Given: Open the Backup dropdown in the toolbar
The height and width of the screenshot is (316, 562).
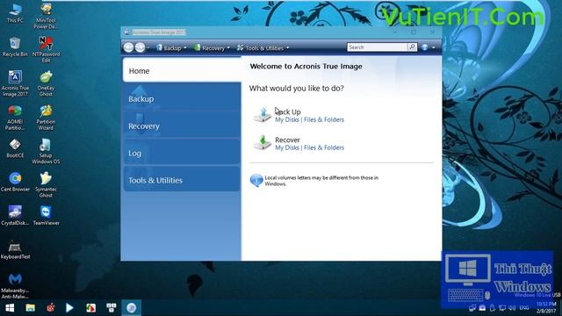Looking at the screenshot, I should (x=171, y=47).
